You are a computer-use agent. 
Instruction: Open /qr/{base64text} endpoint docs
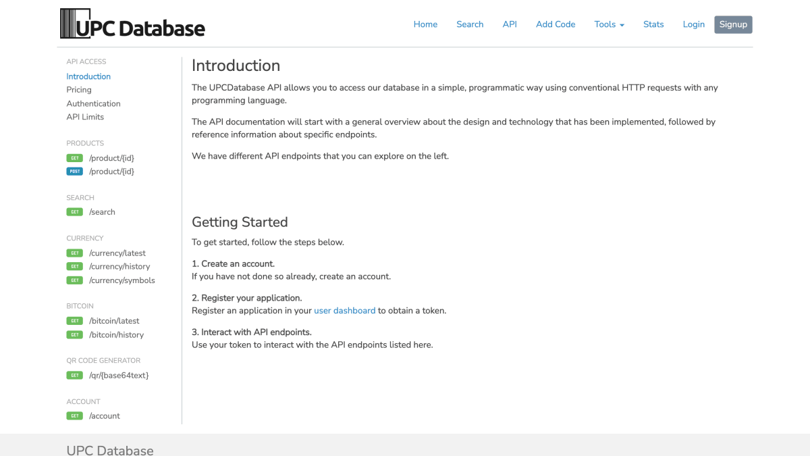(119, 376)
